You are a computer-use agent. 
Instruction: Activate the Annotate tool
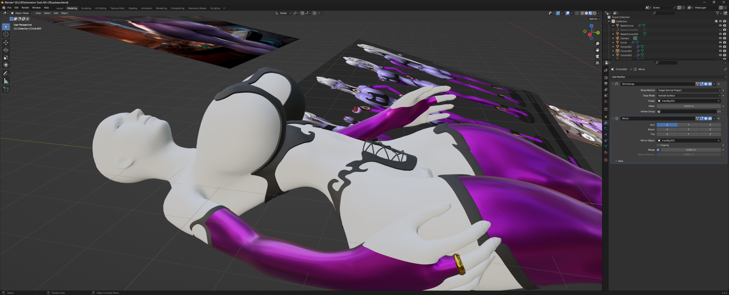pyautogui.click(x=6, y=73)
